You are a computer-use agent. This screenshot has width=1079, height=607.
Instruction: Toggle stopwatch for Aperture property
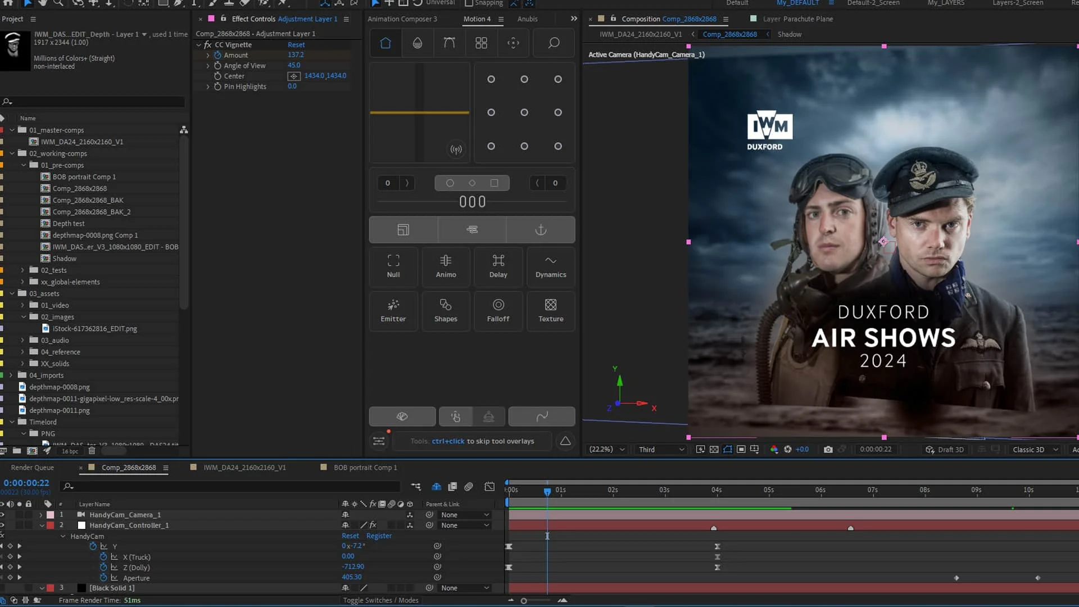click(103, 578)
